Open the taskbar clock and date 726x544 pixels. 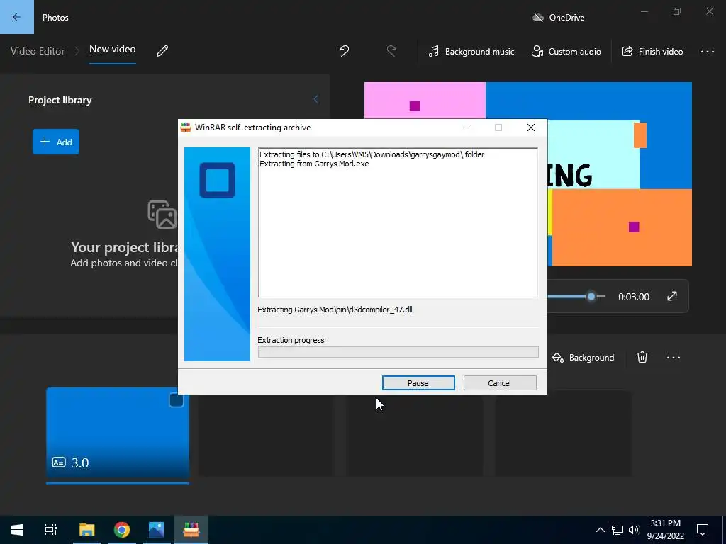pyautogui.click(x=665, y=530)
